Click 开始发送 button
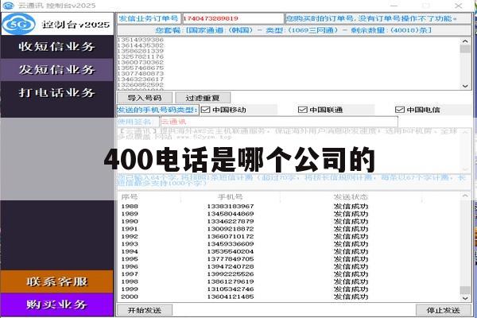The height and width of the screenshot is (318, 477). tap(145, 310)
